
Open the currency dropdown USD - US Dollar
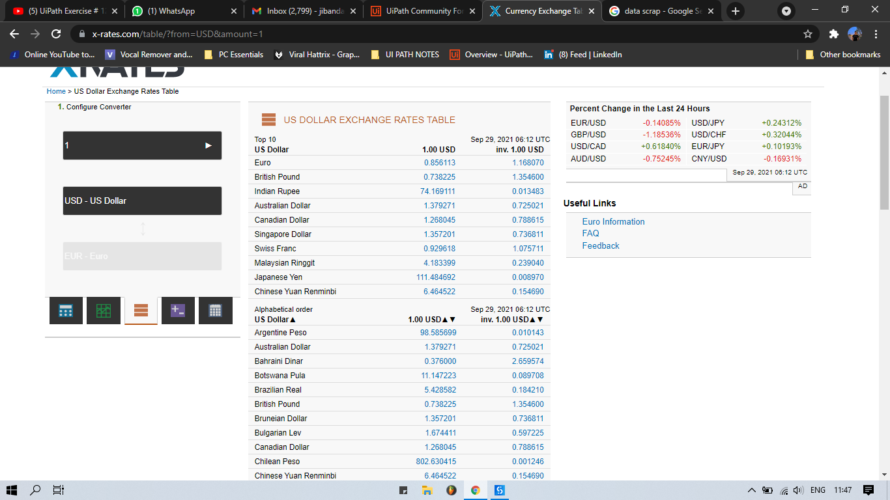coord(142,201)
